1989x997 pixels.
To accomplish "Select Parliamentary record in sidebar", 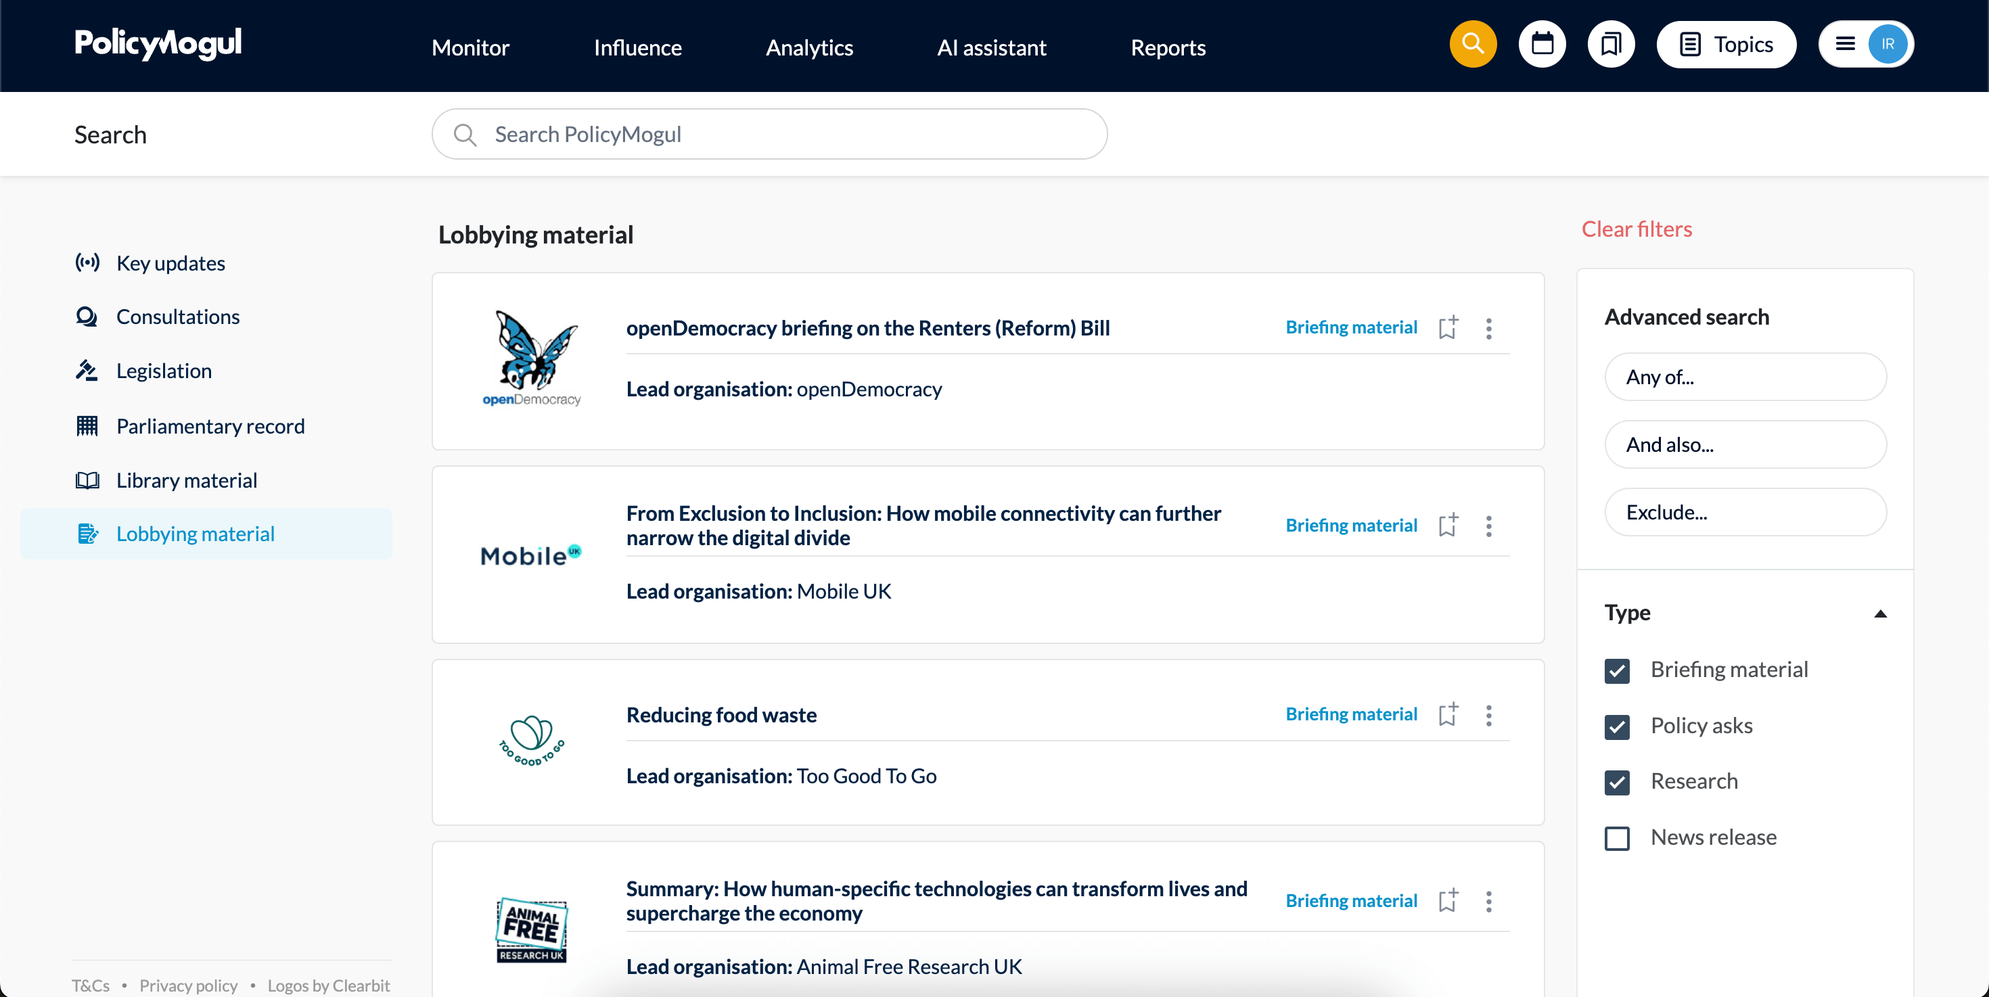I will click(x=210, y=426).
